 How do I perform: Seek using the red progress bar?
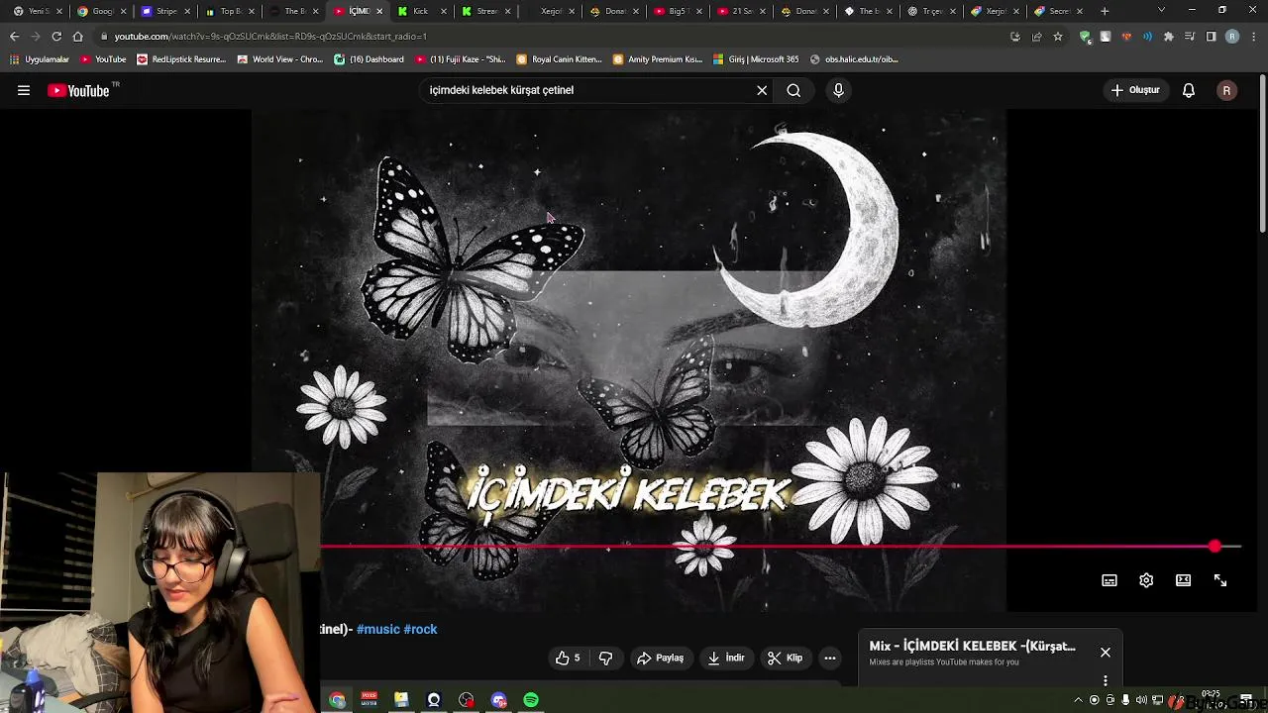780,546
